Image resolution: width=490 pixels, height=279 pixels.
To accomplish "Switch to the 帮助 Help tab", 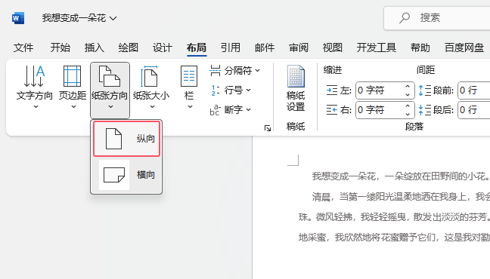I will point(420,48).
